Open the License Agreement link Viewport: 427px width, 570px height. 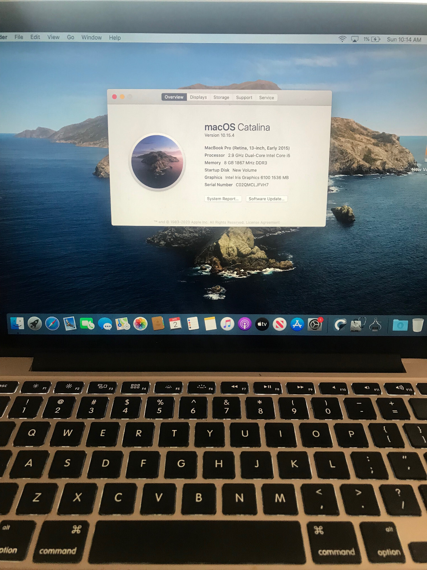263,222
